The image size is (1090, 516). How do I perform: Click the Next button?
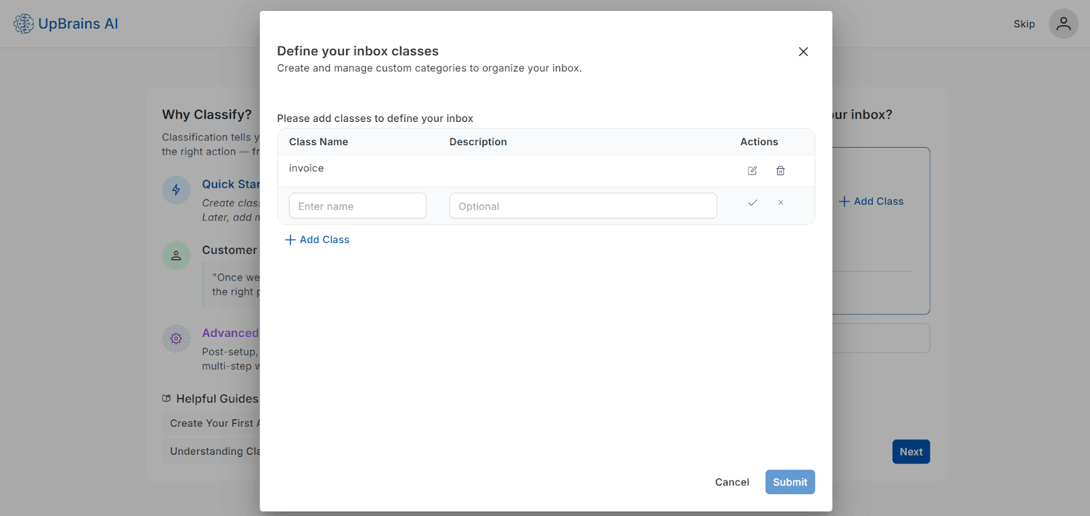pyautogui.click(x=911, y=452)
